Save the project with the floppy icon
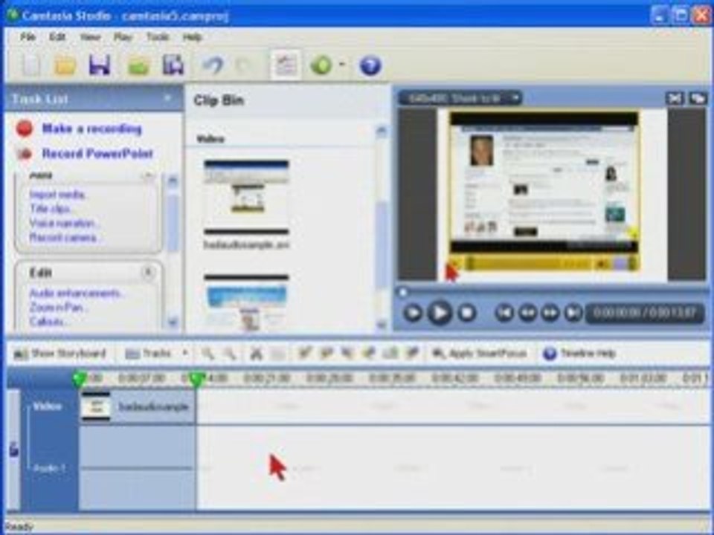Viewport: 714px width, 535px height. 100,65
